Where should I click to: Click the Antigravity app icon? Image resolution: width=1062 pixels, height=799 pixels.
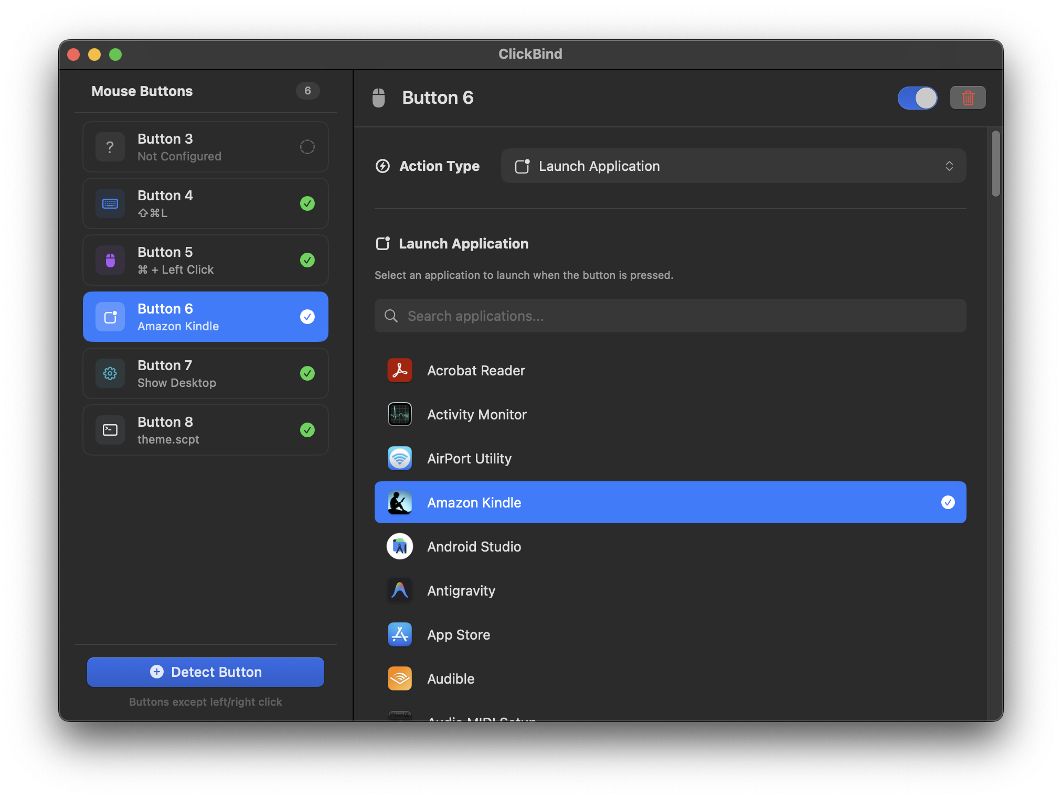click(x=399, y=590)
